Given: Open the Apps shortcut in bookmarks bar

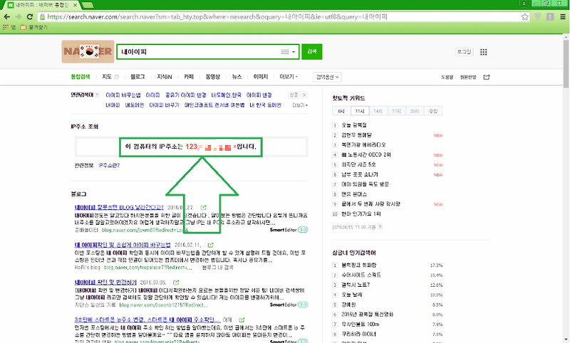Looking at the screenshot, I should click(x=9, y=27).
